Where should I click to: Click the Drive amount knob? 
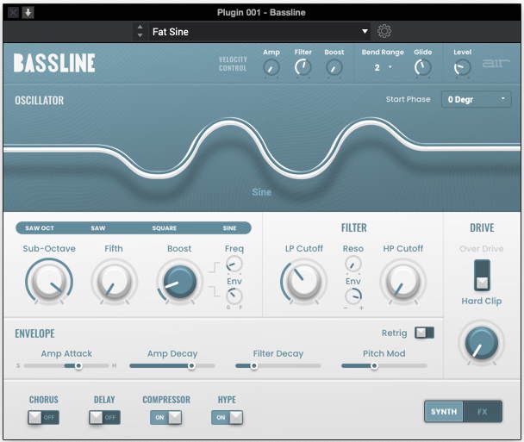point(482,343)
